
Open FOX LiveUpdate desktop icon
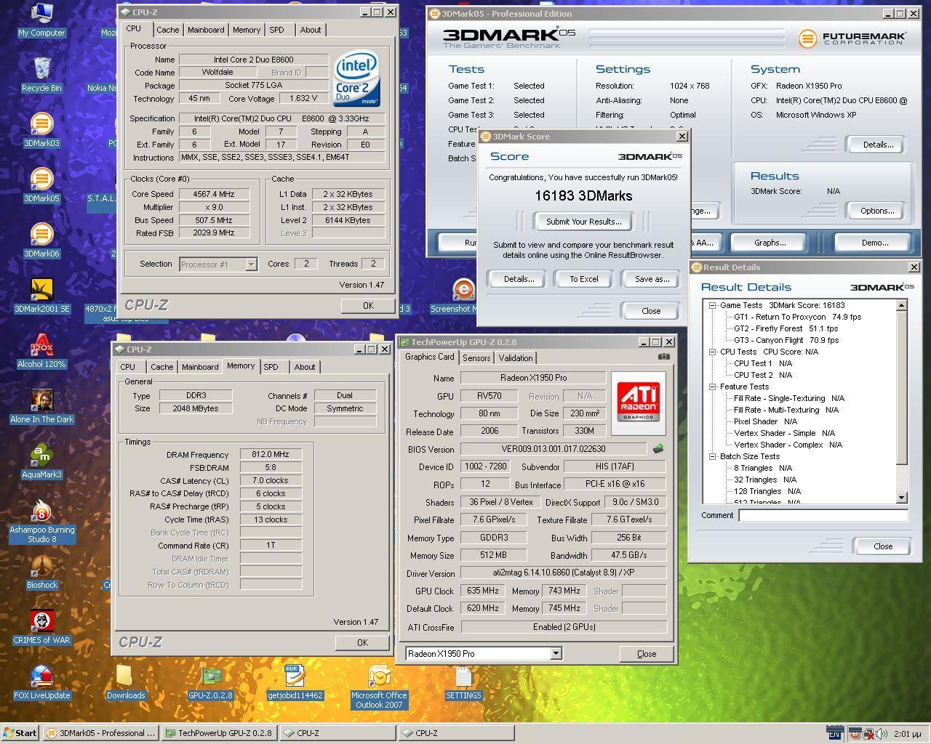(41, 682)
